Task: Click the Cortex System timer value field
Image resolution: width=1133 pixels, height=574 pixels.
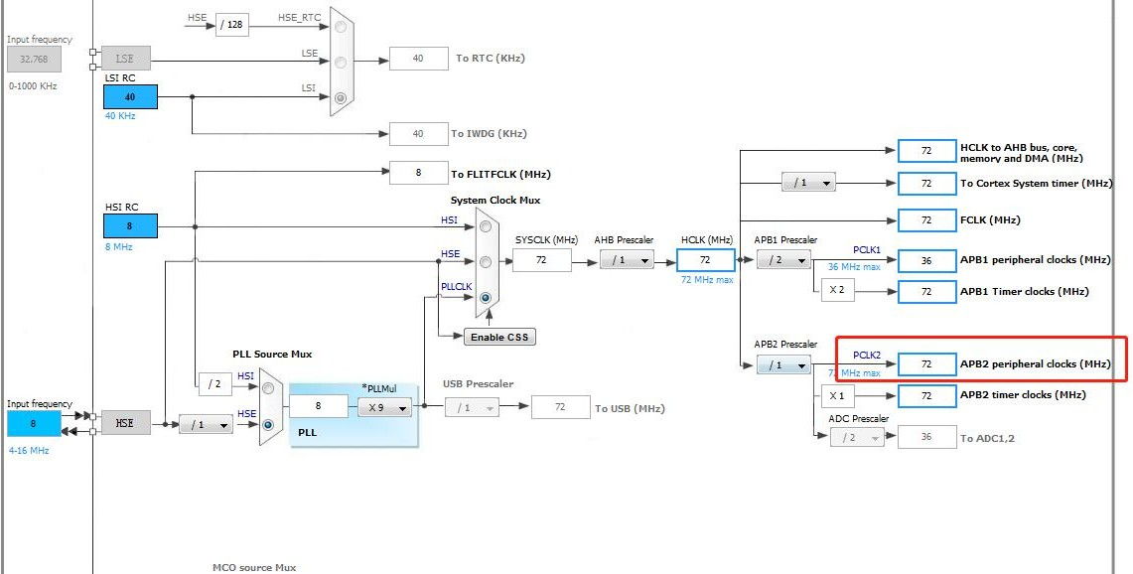Action: (927, 184)
